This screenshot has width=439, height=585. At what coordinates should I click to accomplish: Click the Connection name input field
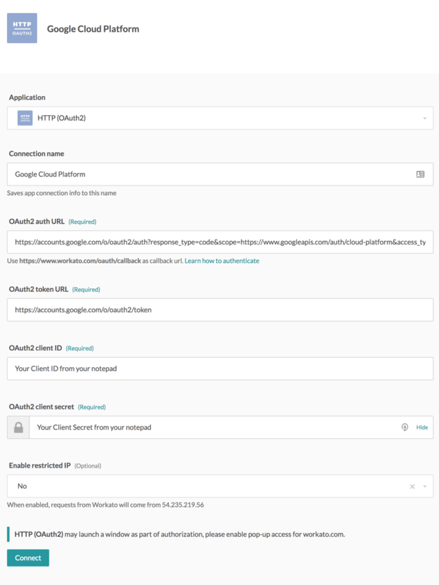click(220, 174)
